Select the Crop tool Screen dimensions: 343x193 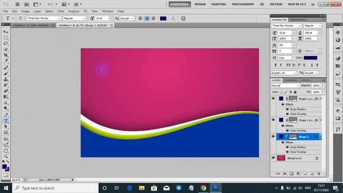(x=6, y=55)
